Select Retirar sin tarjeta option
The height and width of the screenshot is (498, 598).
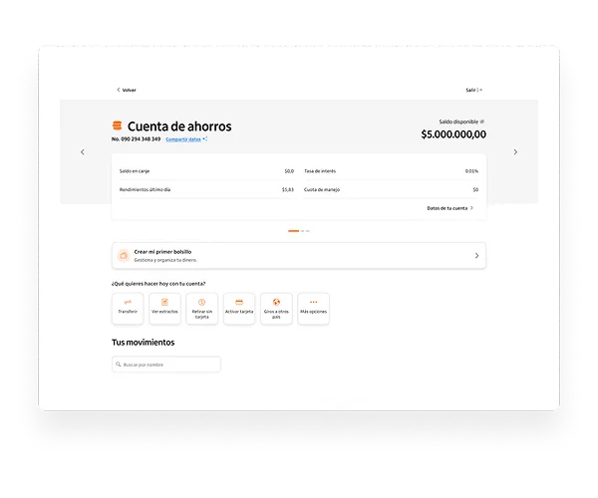pos(201,309)
